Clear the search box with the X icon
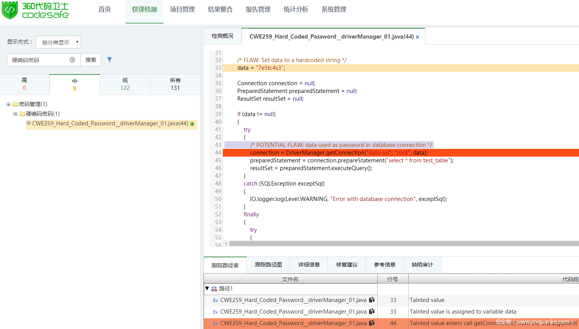Screen dimensions: 579x329 pyautogui.click(x=72, y=60)
